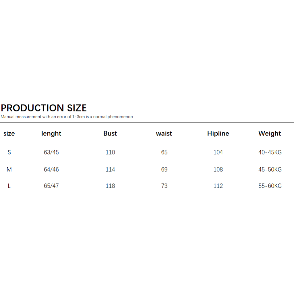Select the hipline value 104

[x=218, y=152]
